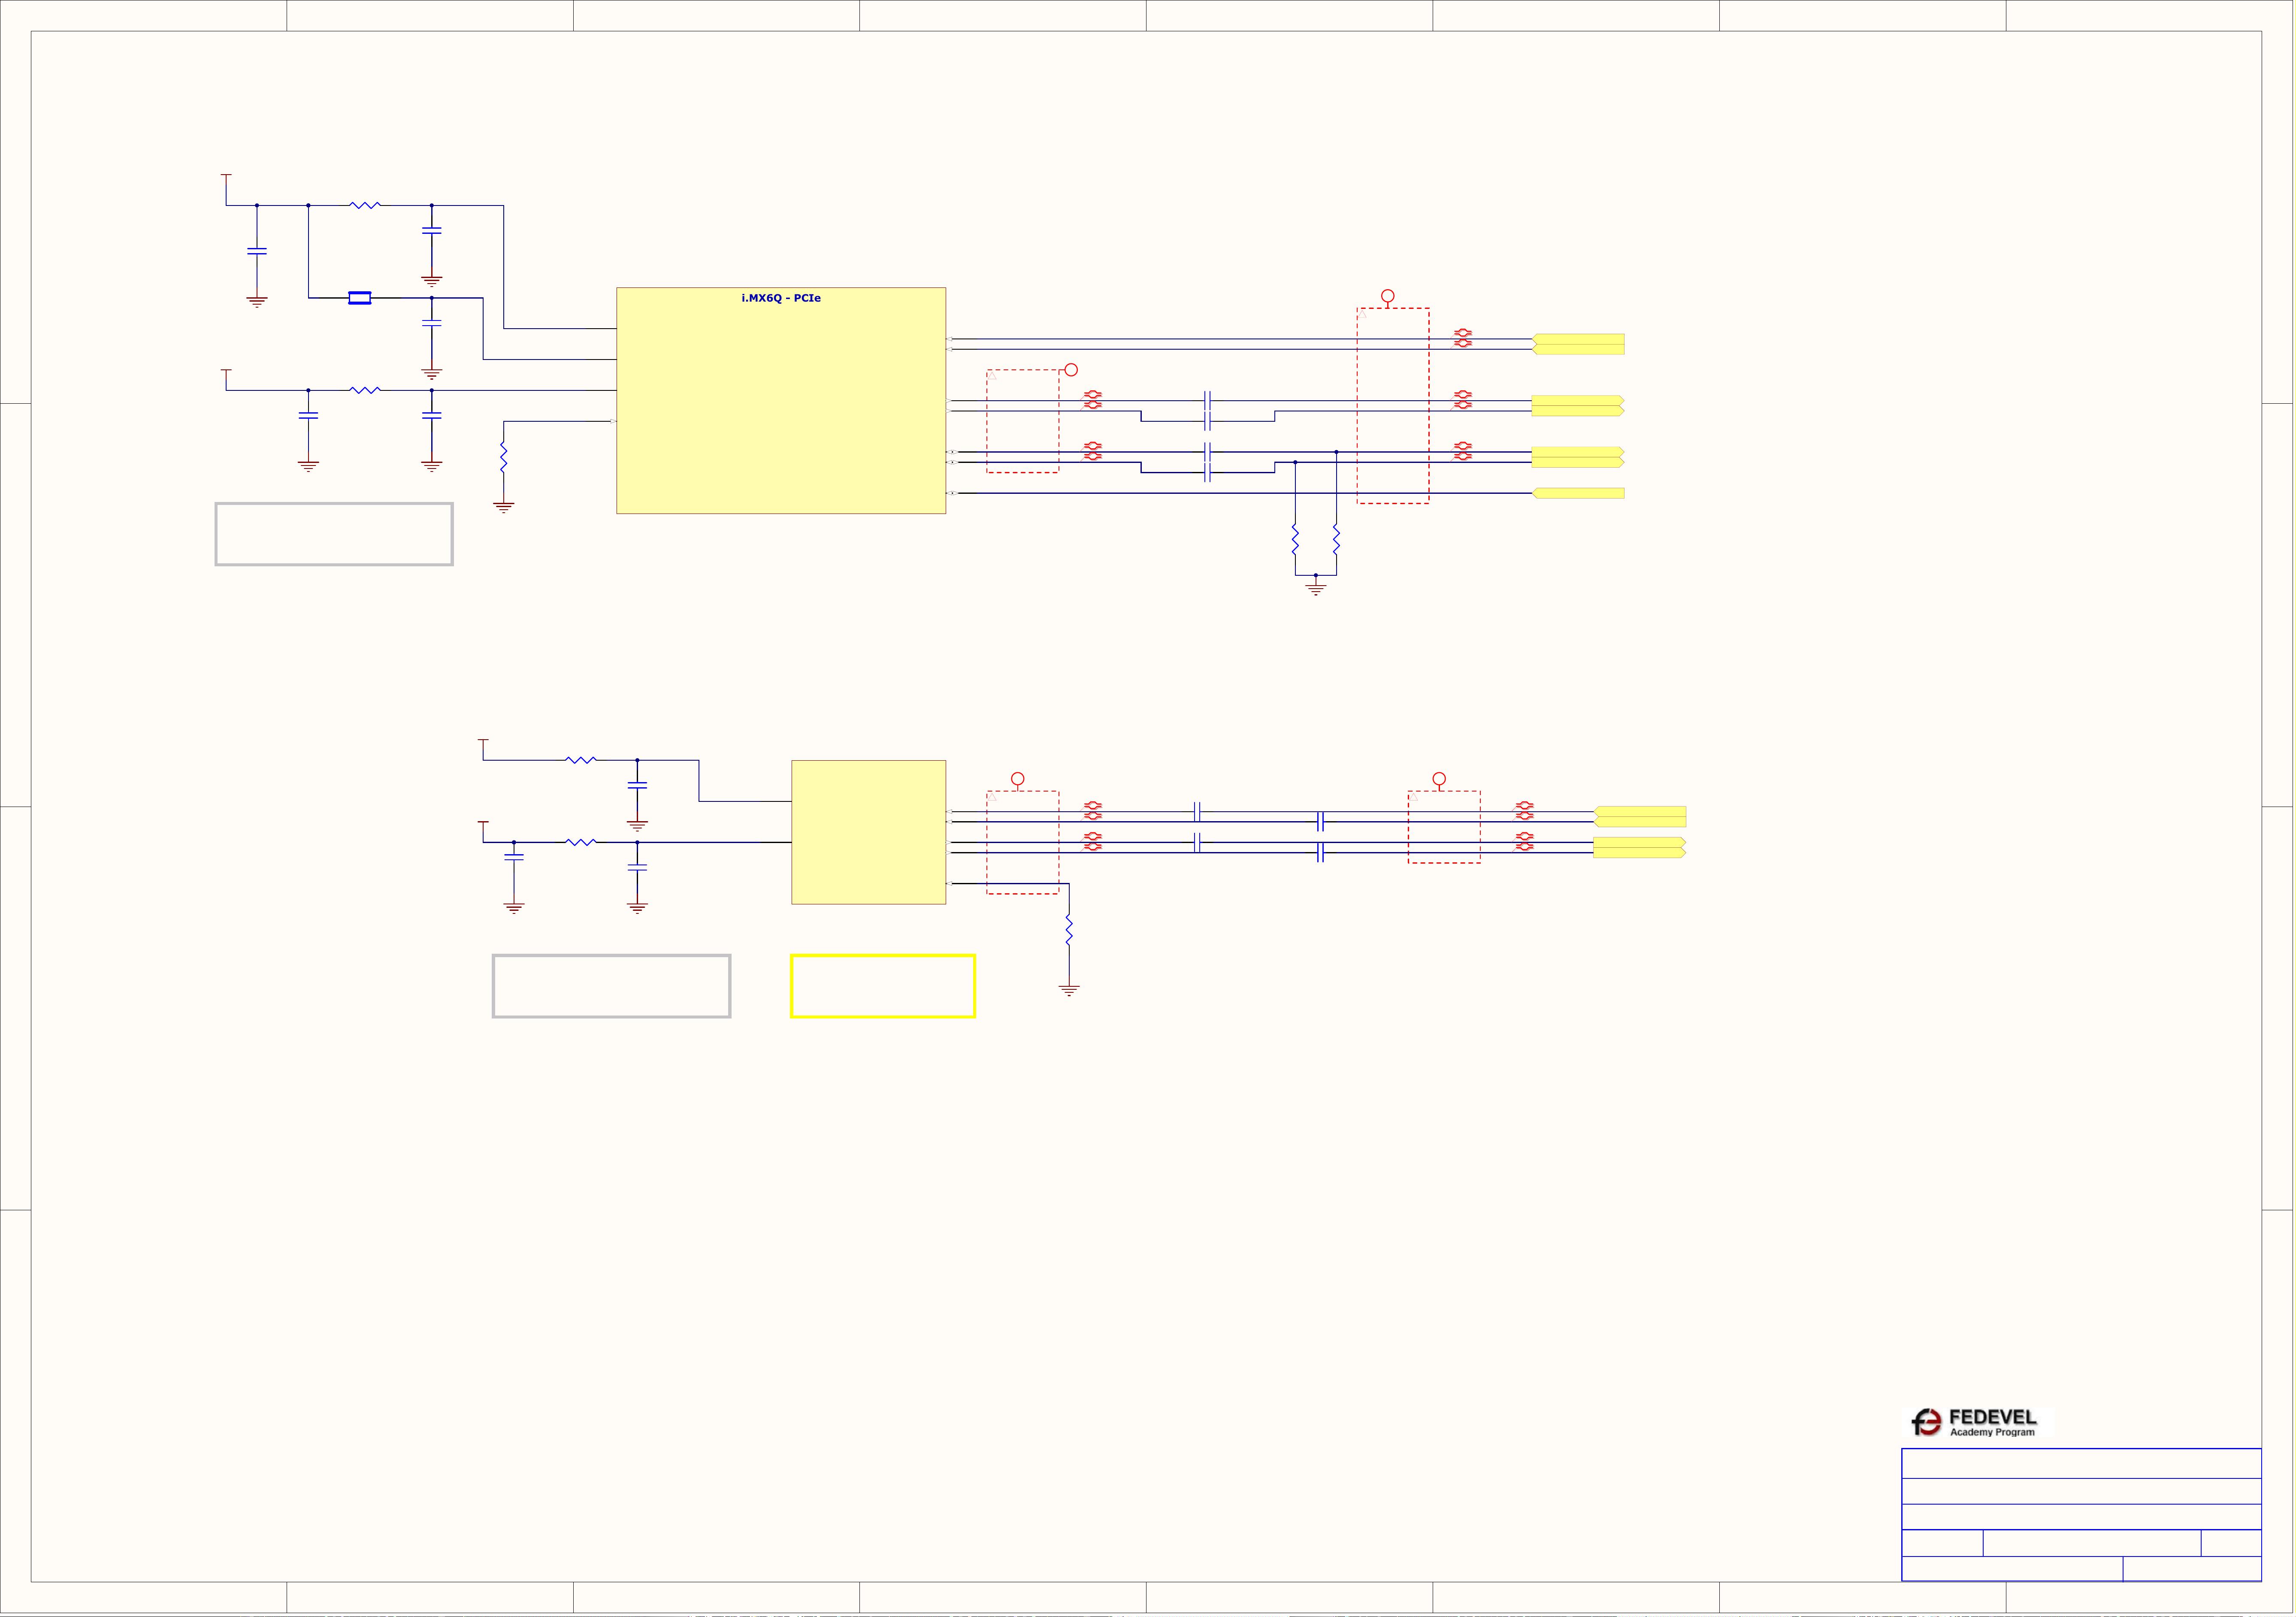Select the gray note box beside the yellow-outlined box

coord(612,986)
